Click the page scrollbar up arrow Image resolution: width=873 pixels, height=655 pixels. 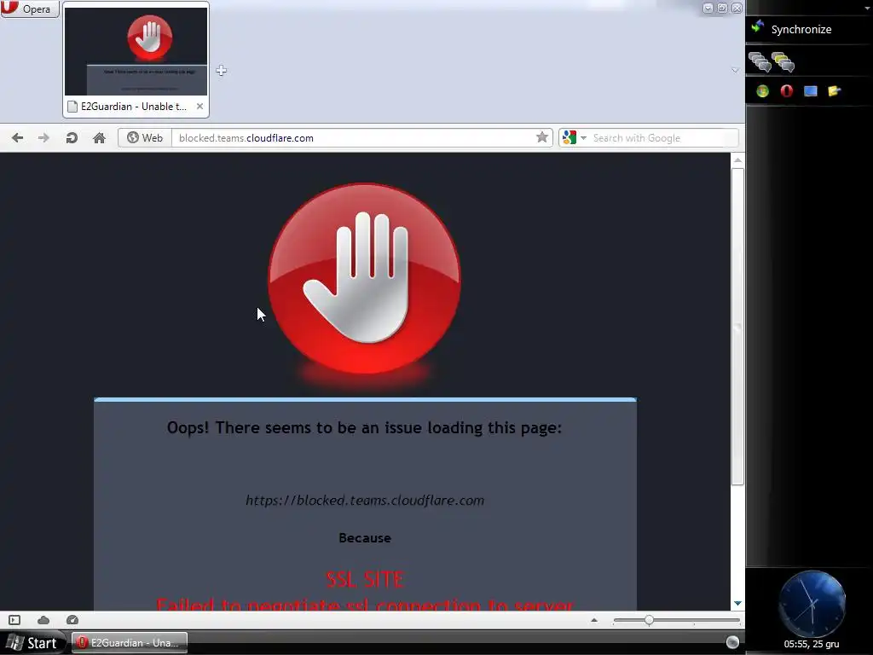click(737, 160)
